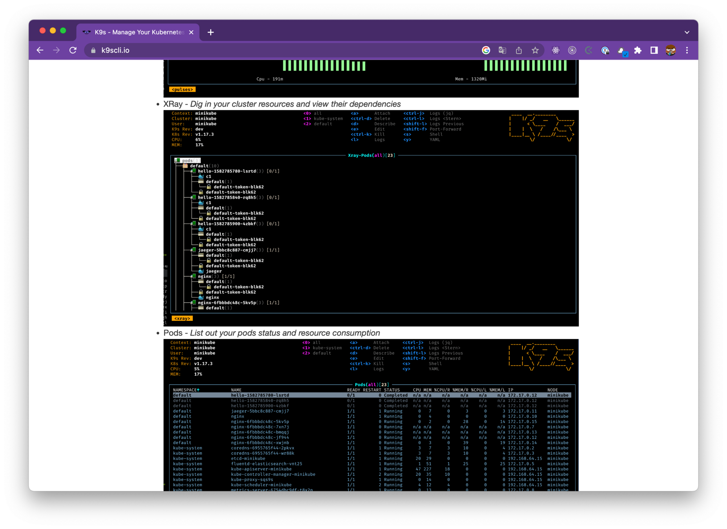This screenshot has height=529, width=727.
Task: Select the K9s - Manage Your Kubernetes tab
Action: (138, 32)
